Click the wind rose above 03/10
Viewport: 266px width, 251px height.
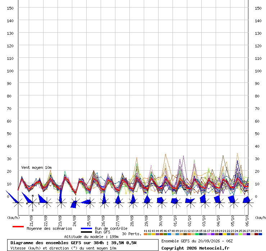point(205,202)
